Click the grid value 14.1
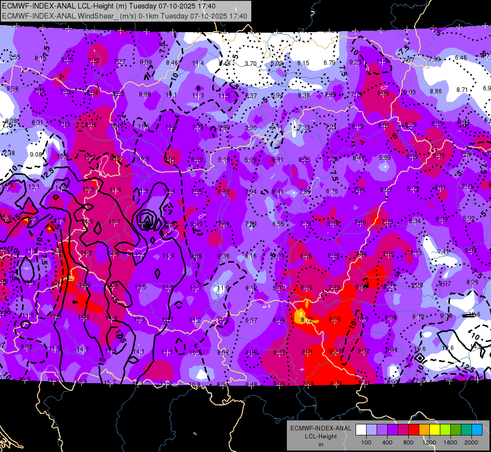 (x=139, y=352)
